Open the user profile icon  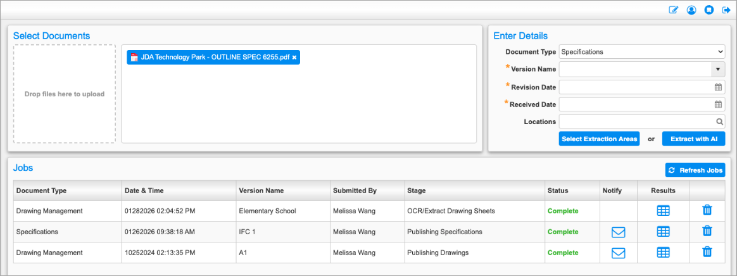(x=691, y=10)
